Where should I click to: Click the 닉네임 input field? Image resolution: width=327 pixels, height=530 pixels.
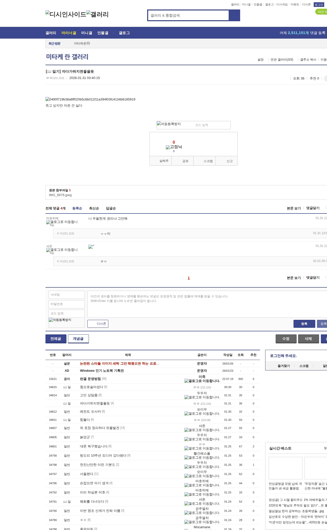pyautogui.click(x=67, y=295)
